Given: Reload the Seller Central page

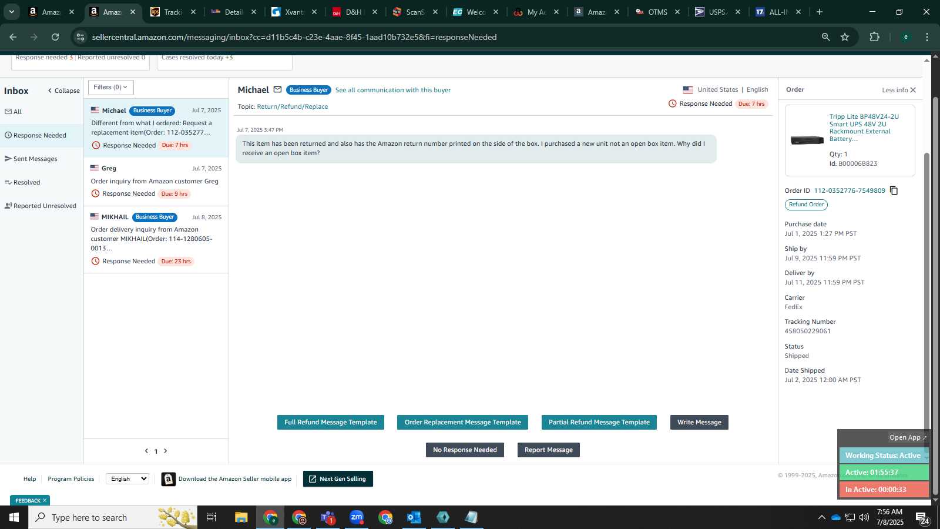Looking at the screenshot, I should [55, 37].
